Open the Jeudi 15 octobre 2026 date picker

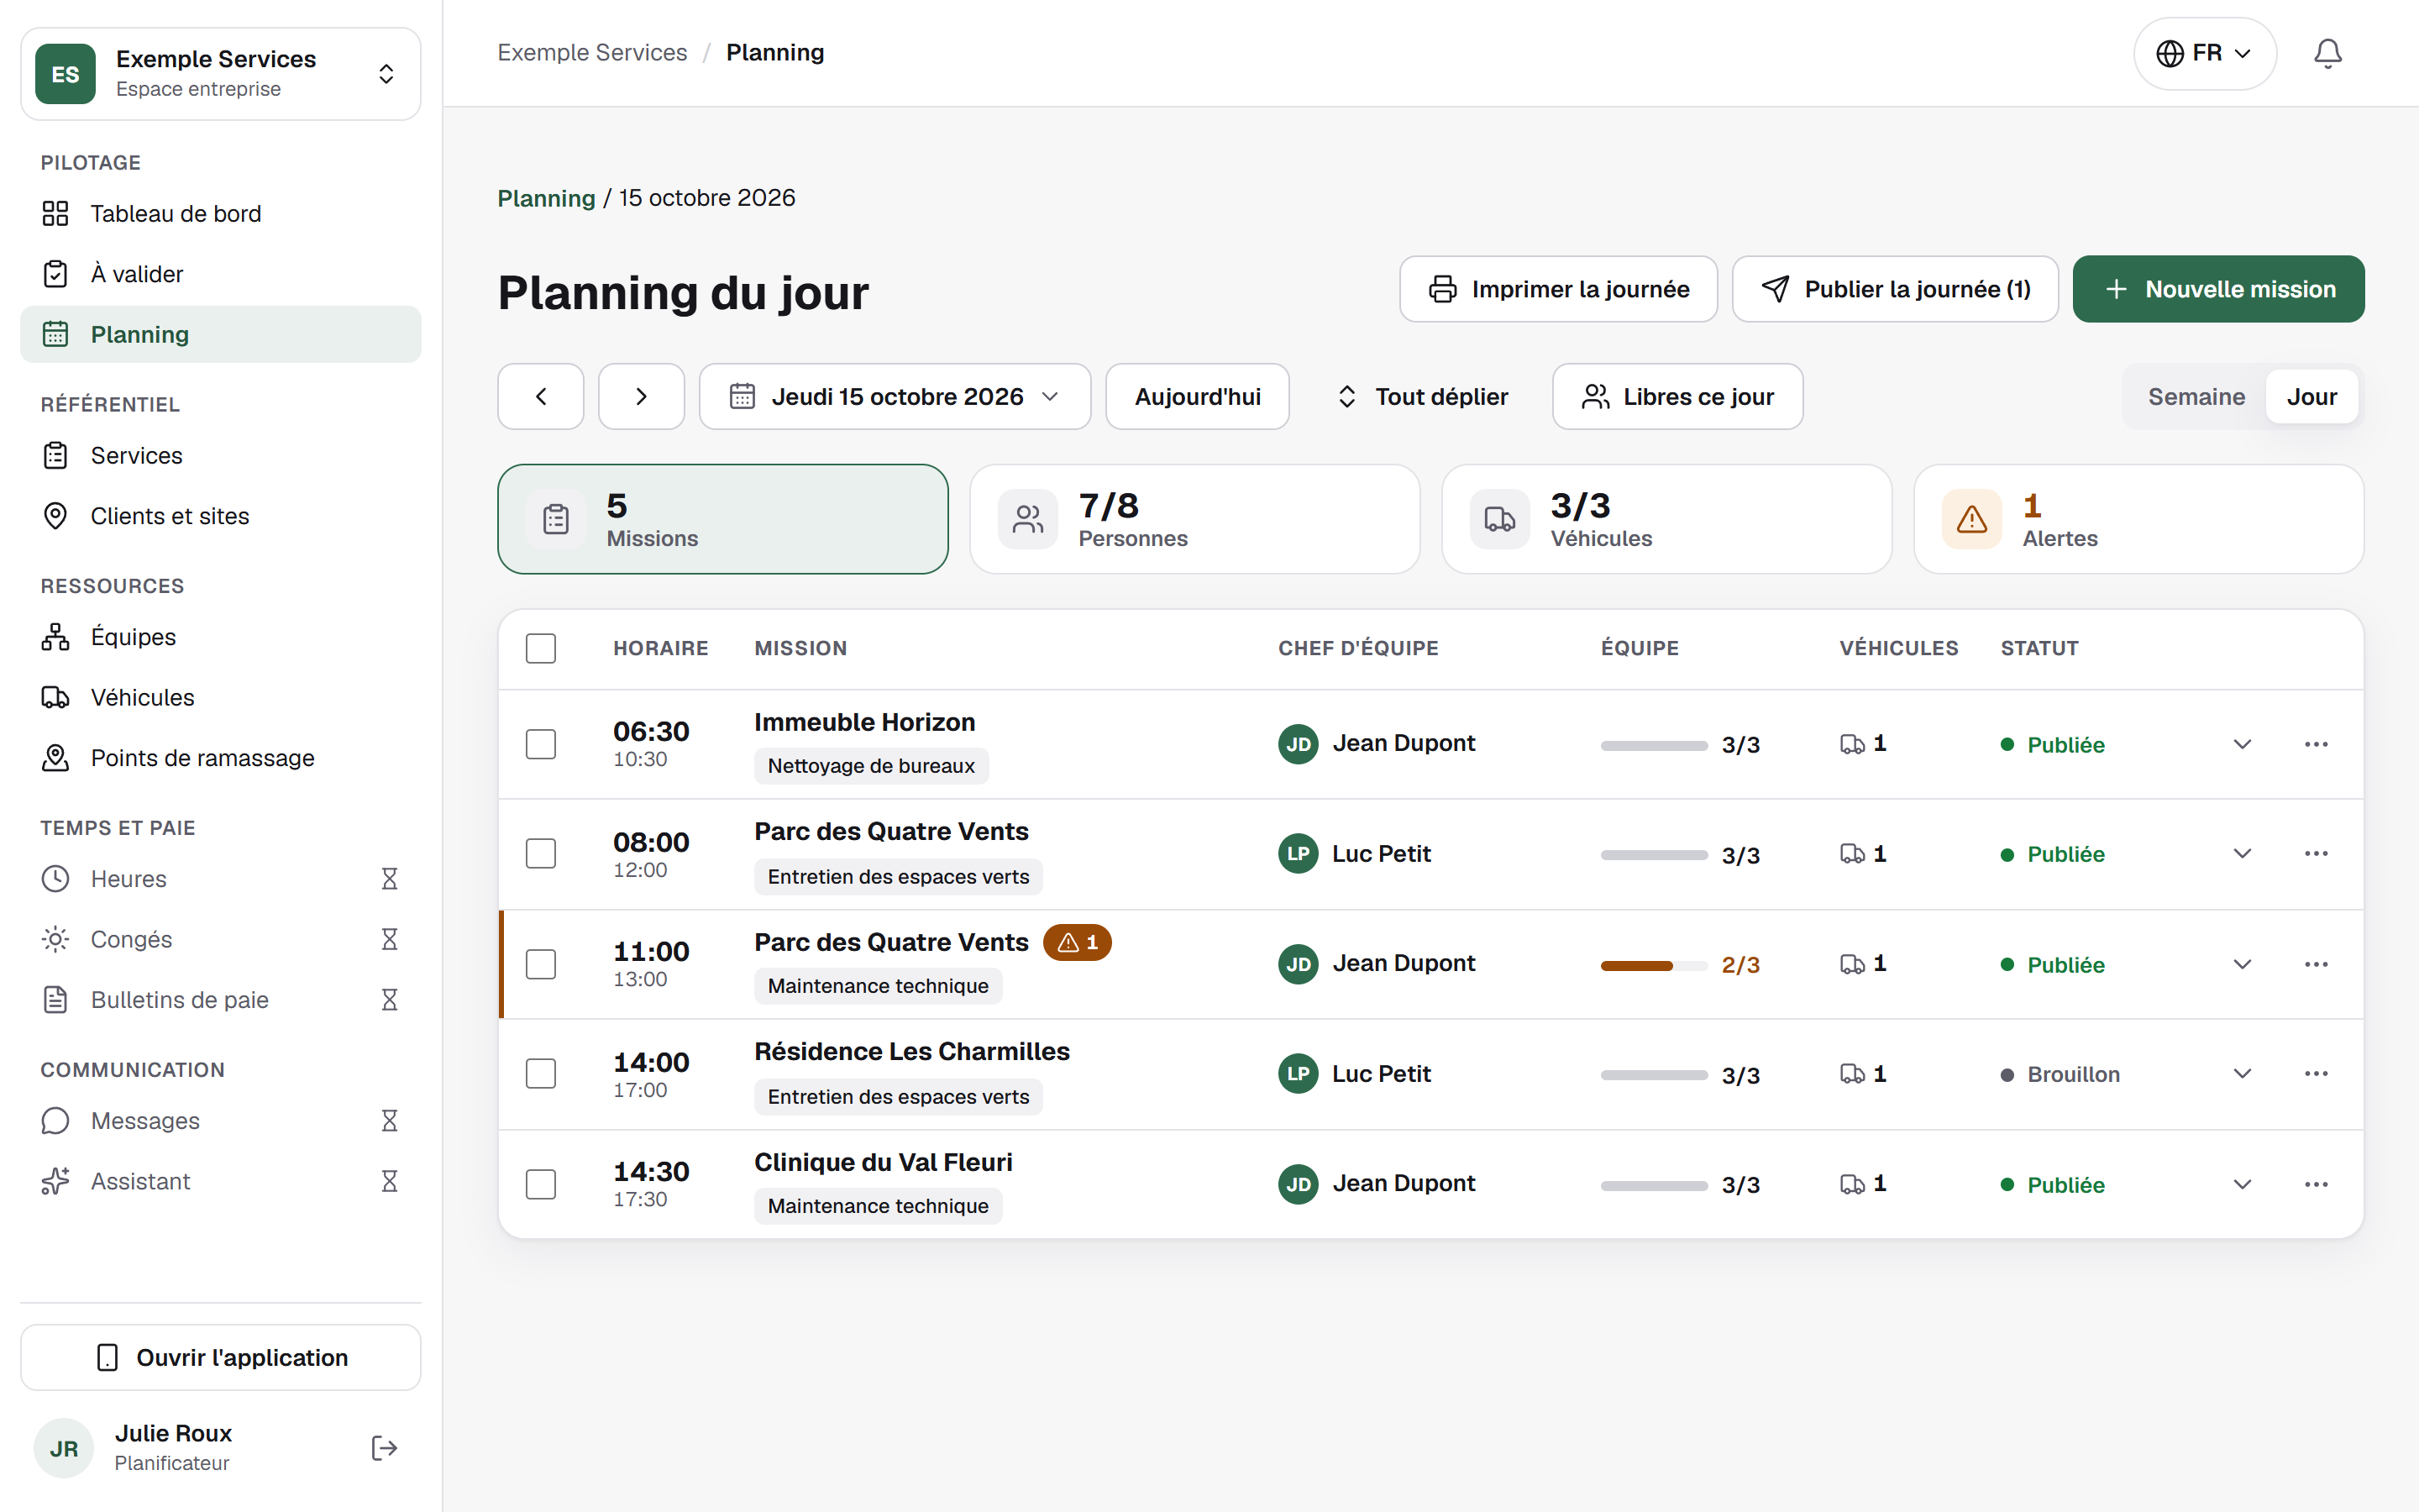pyautogui.click(x=895, y=397)
